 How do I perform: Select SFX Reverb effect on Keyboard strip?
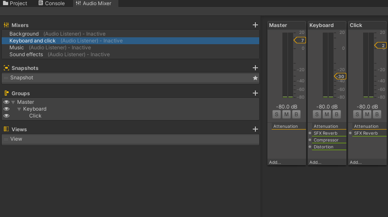click(x=329, y=133)
